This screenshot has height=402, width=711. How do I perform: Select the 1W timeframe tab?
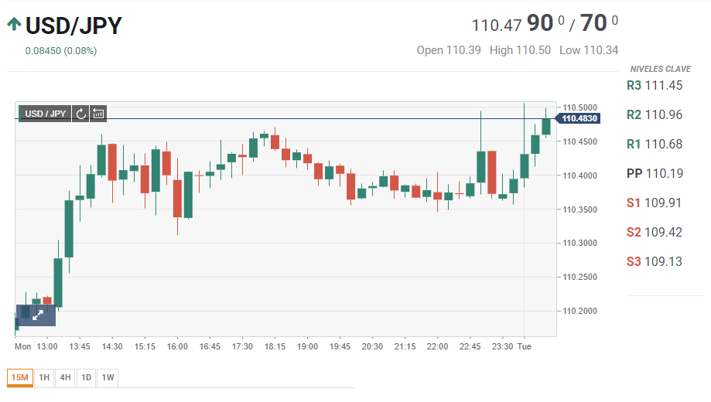(x=108, y=377)
